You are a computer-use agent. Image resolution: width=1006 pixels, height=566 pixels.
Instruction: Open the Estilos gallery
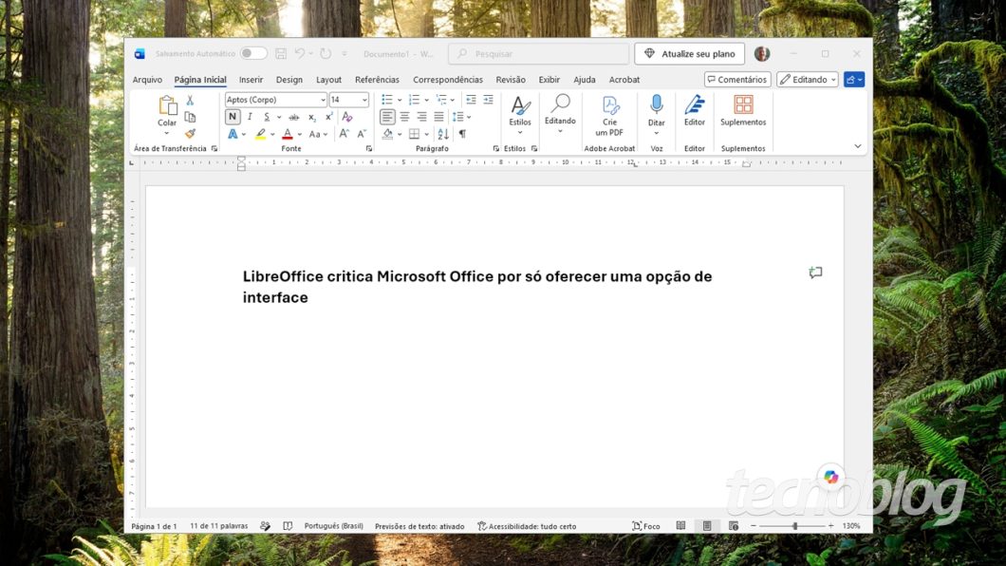(520, 116)
